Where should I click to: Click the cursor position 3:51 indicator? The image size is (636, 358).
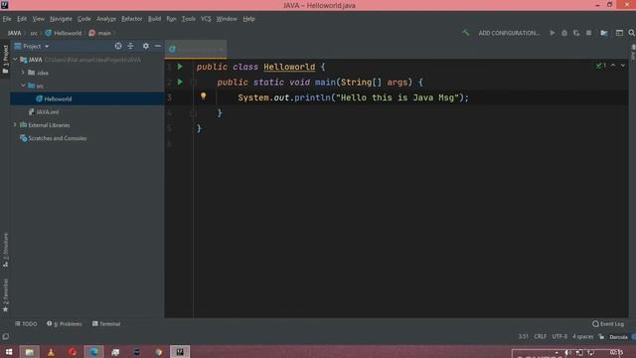(524, 336)
